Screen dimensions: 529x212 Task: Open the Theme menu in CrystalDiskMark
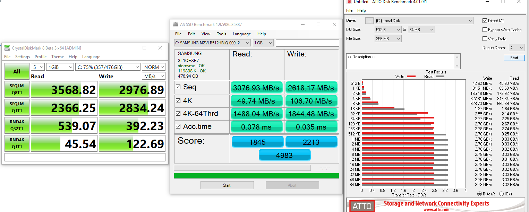click(58, 57)
